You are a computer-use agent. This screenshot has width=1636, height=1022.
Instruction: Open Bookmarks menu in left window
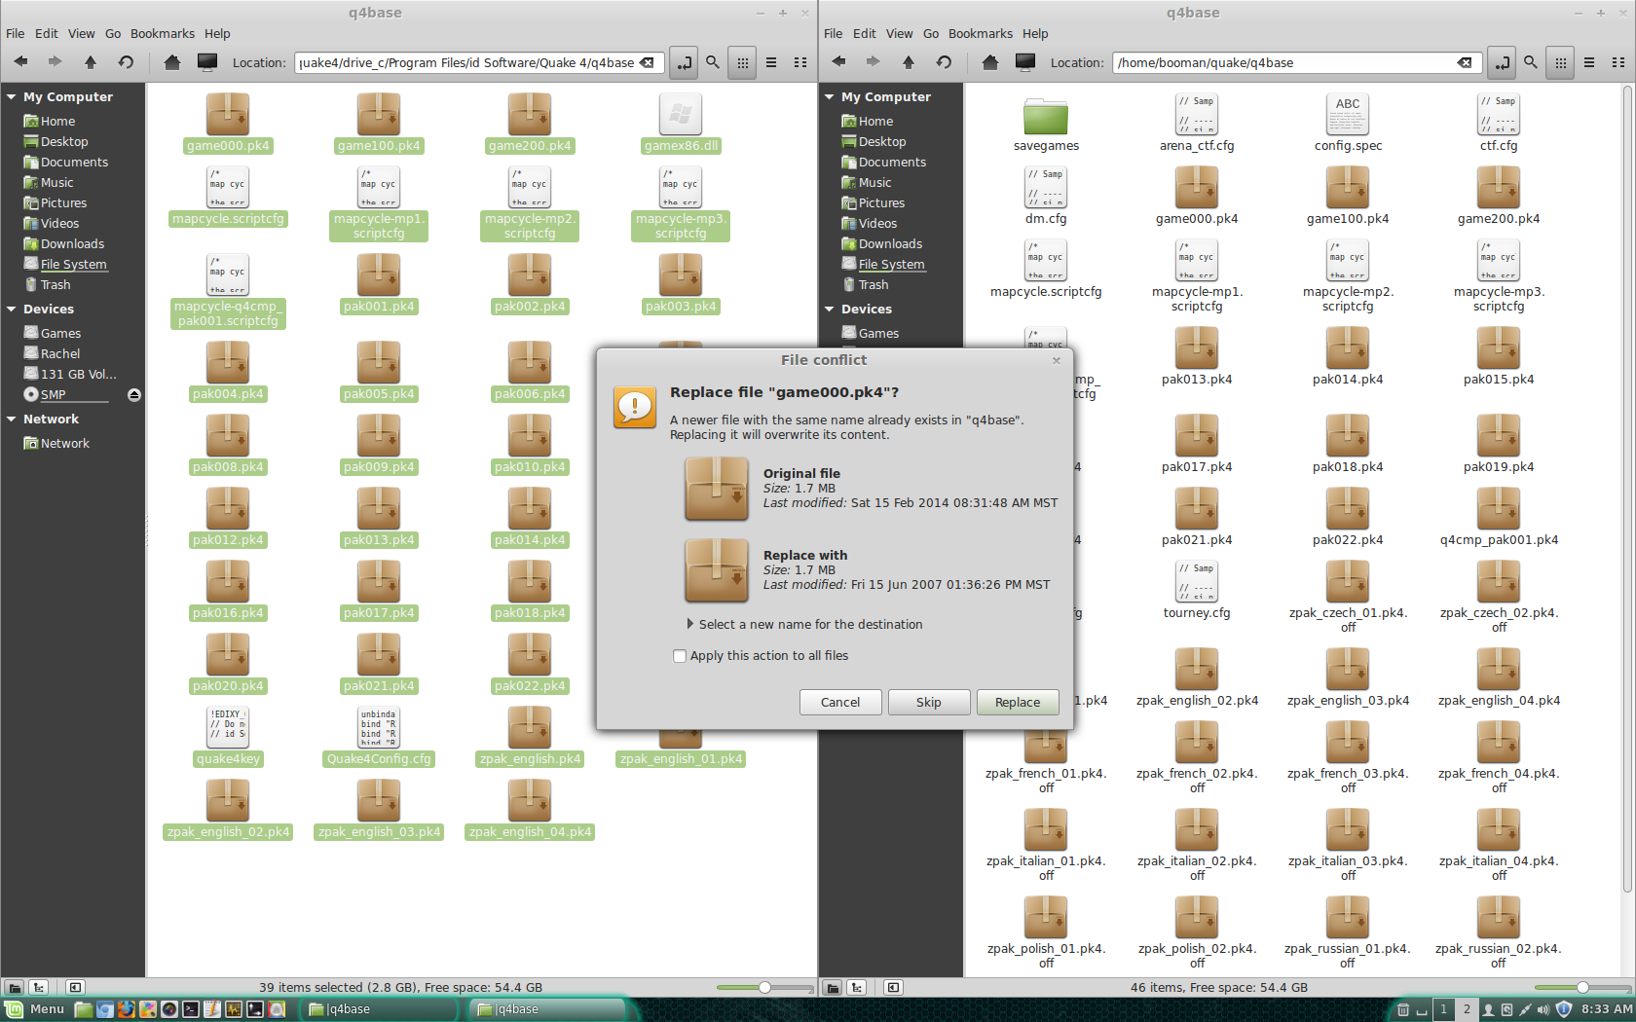pyautogui.click(x=163, y=33)
